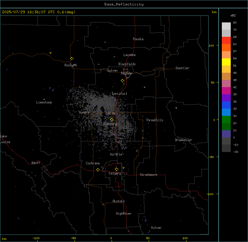
Task: Click the Blackfalds city label
Action: (127, 64)
